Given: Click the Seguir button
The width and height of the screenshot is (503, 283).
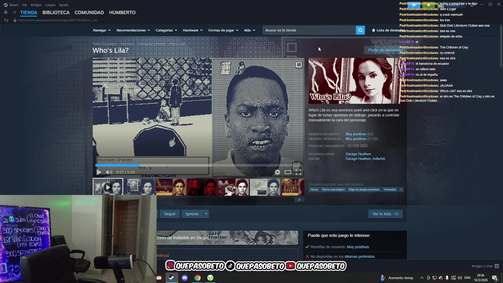Looking at the screenshot, I should (170, 214).
